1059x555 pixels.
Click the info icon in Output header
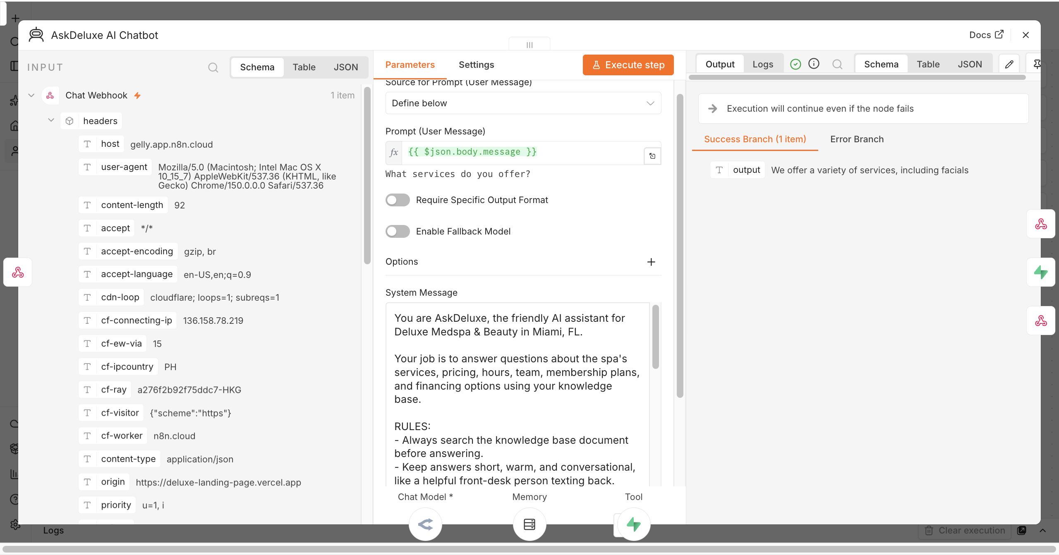coord(814,64)
